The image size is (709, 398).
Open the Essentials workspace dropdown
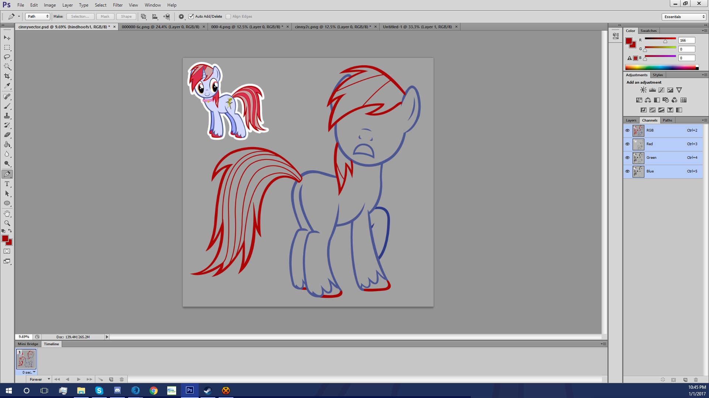(684, 17)
